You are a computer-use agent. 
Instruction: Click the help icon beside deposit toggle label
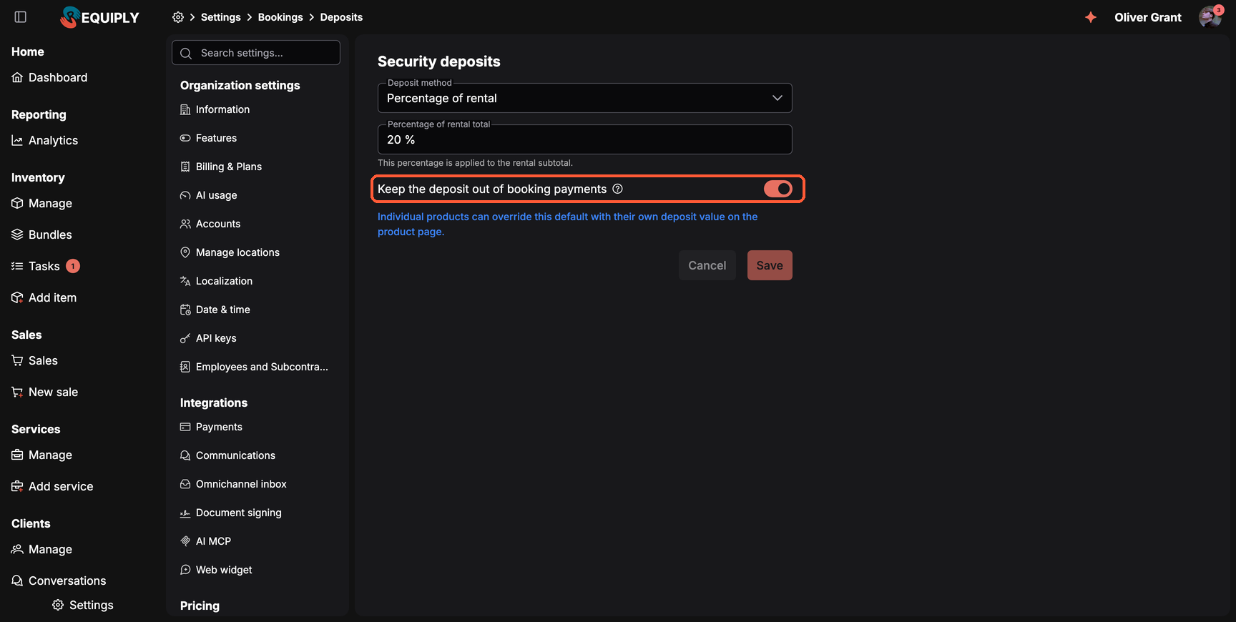click(617, 189)
